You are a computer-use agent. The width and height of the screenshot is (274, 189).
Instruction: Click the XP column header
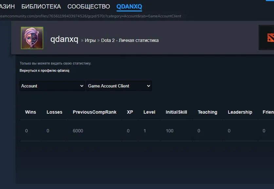[x=130, y=112]
